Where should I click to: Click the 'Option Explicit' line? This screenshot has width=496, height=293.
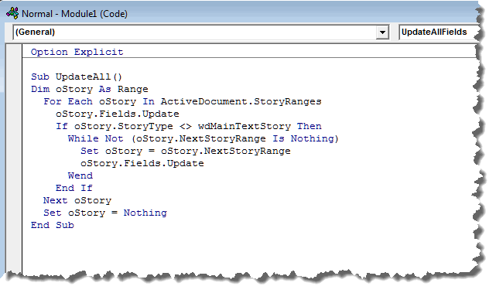pyautogui.click(x=77, y=52)
